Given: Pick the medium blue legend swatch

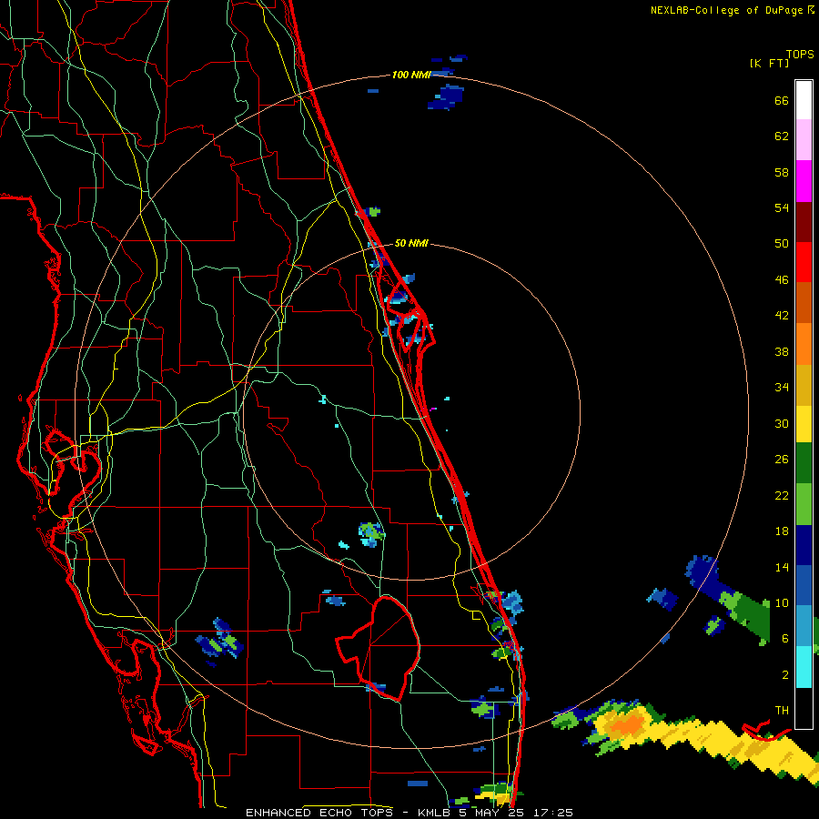Looking at the screenshot, I should tap(804, 585).
